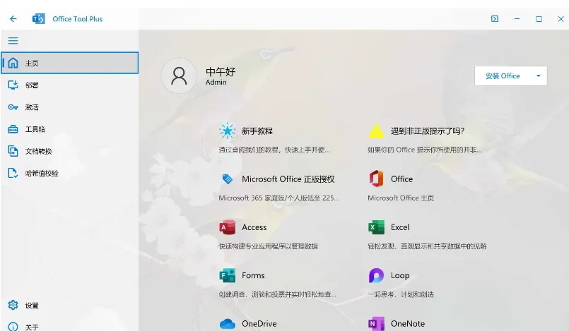Click the 文档转换 convert icon

click(x=13, y=151)
